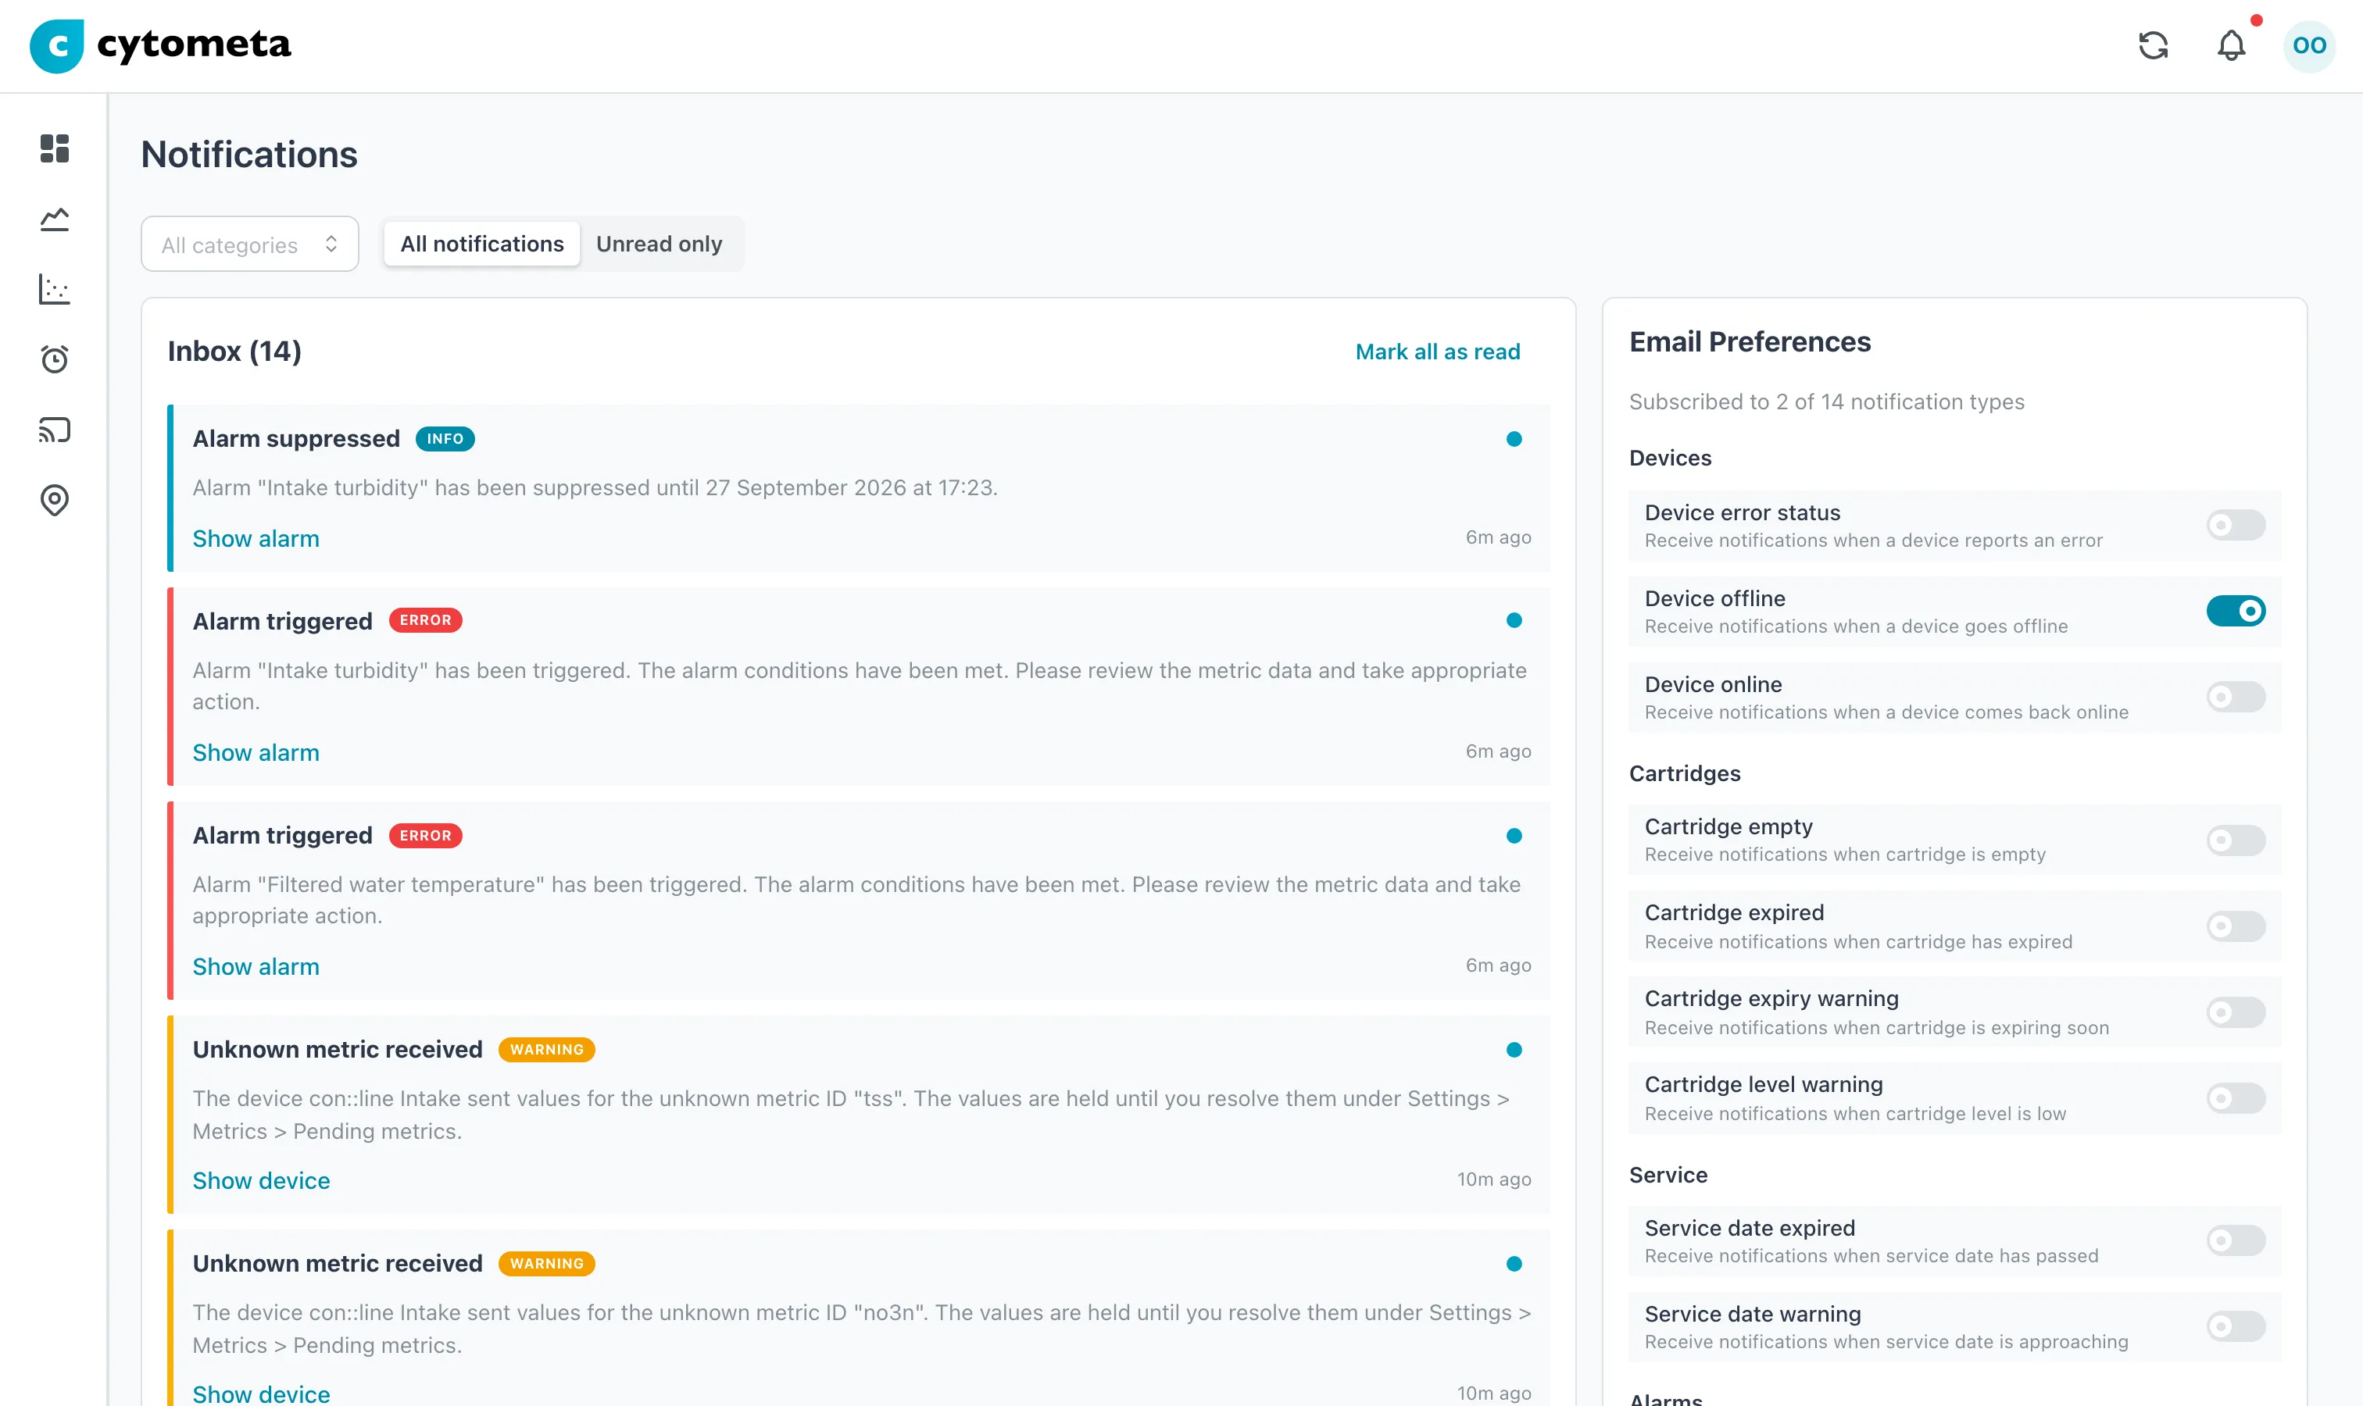
Task: Open the All categories dropdown
Action: (249, 244)
